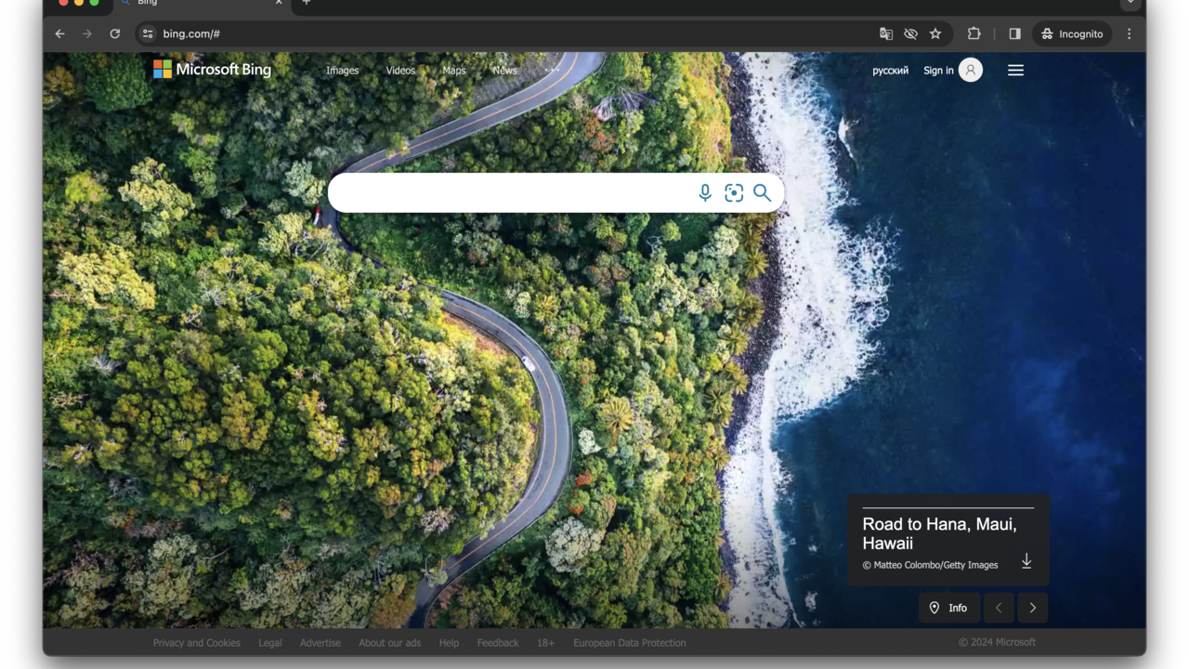1189x669 pixels.
Task: Click the Info button for image
Action: point(948,608)
